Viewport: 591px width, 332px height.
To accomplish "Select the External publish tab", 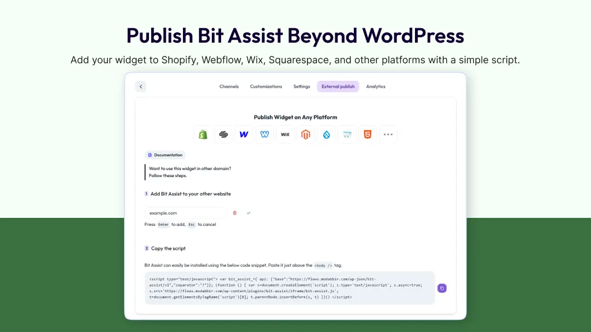I will click(x=338, y=86).
